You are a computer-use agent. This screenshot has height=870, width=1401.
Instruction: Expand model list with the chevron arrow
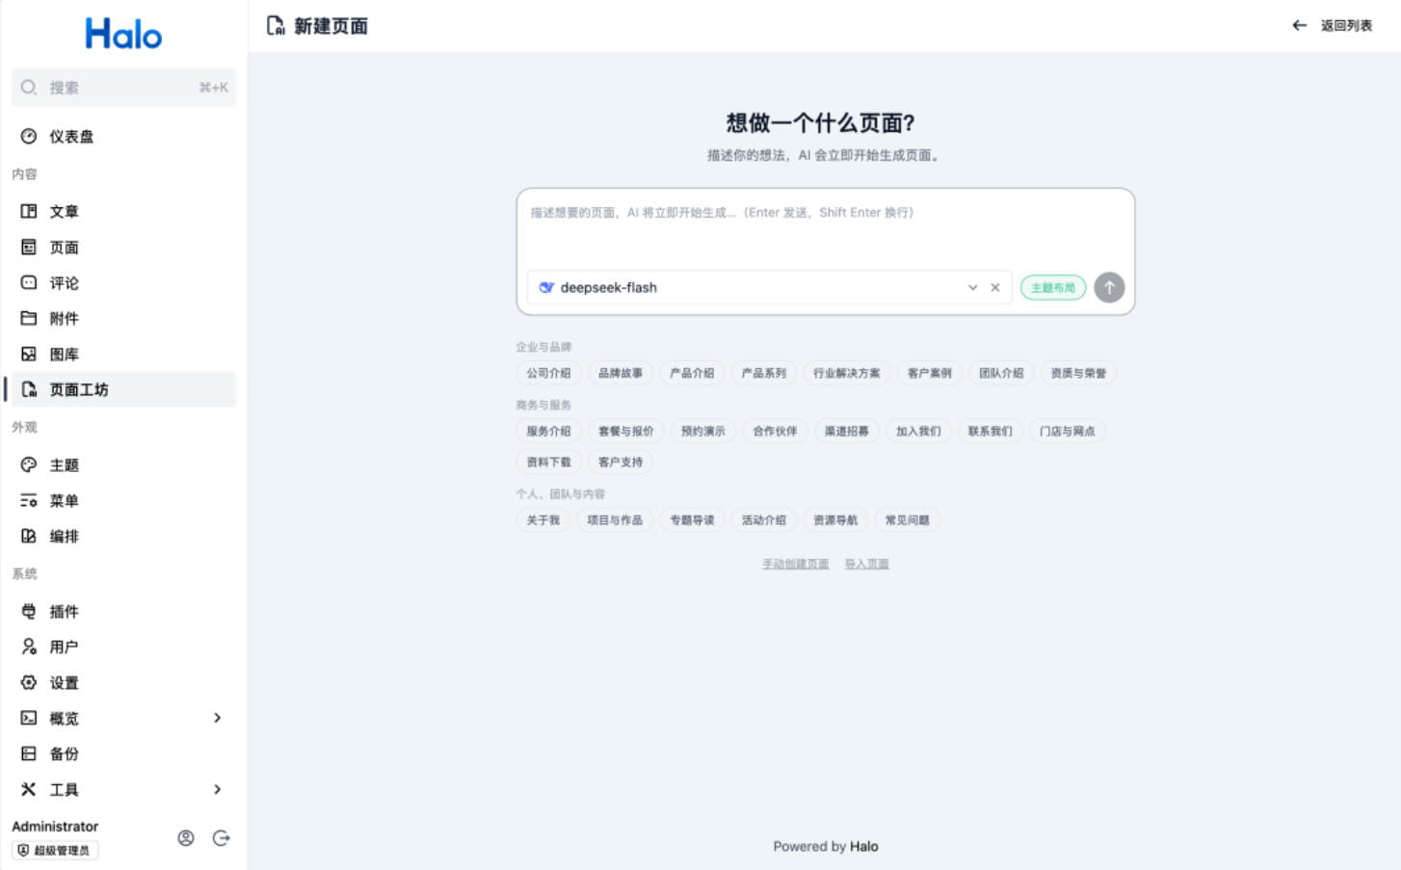click(973, 288)
